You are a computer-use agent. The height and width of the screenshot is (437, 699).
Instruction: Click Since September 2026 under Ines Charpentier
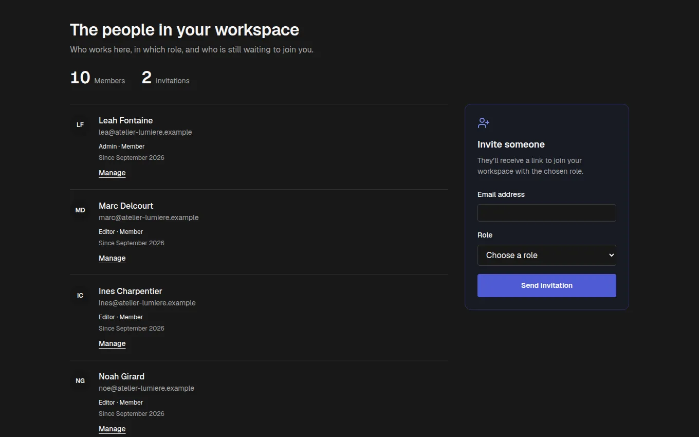[132, 329]
